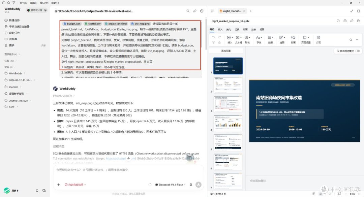Open 文本框 dropdown in ribbon
Viewport: 364px width, 197px height.
(x=239, y=39)
